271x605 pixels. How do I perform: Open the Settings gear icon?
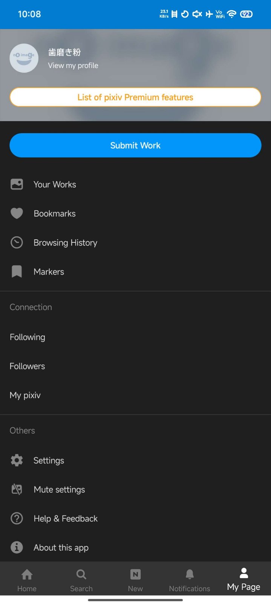tap(17, 461)
